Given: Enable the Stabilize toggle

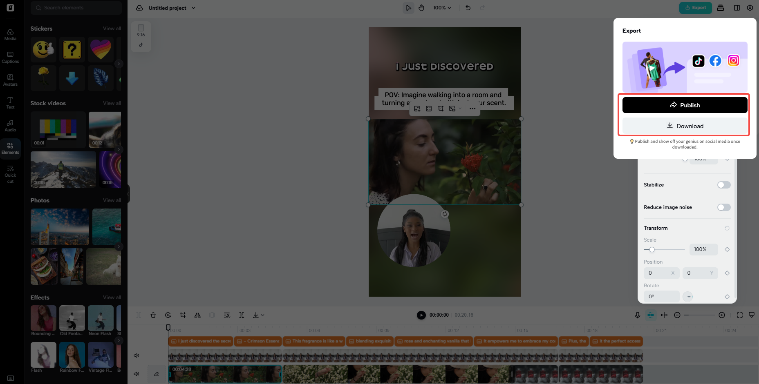Looking at the screenshot, I should (x=723, y=185).
